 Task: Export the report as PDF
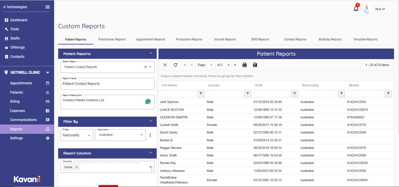pyautogui.click(x=255, y=65)
